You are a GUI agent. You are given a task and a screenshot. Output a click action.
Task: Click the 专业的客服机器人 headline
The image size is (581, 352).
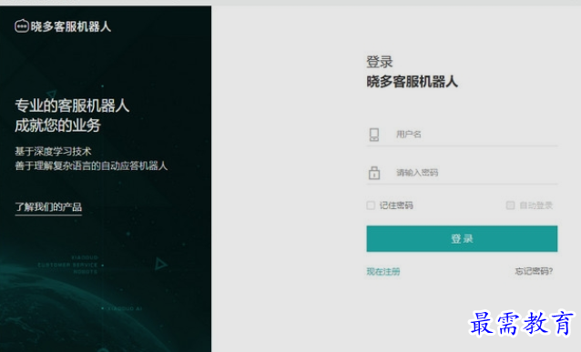coord(72,106)
